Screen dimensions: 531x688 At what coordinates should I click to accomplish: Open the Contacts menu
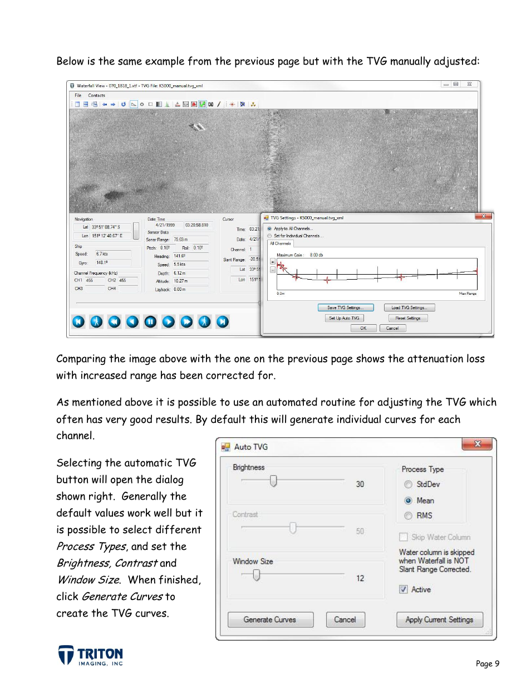click(96, 95)
